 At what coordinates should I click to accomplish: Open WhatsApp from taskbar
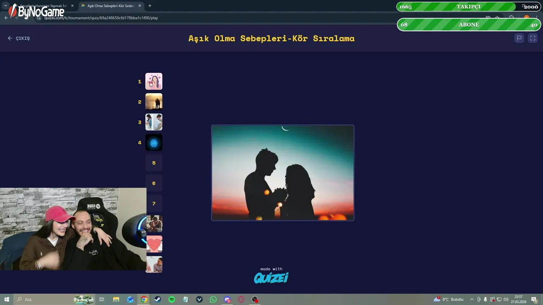213,299
